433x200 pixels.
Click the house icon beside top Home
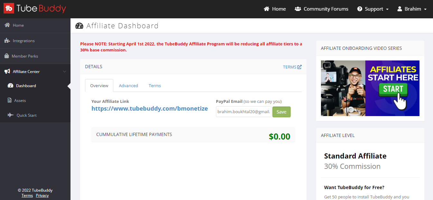click(x=267, y=9)
